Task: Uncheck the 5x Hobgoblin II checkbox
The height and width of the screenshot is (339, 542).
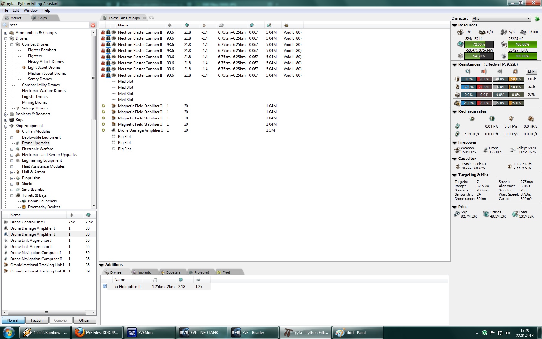Action: click(105, 286)
